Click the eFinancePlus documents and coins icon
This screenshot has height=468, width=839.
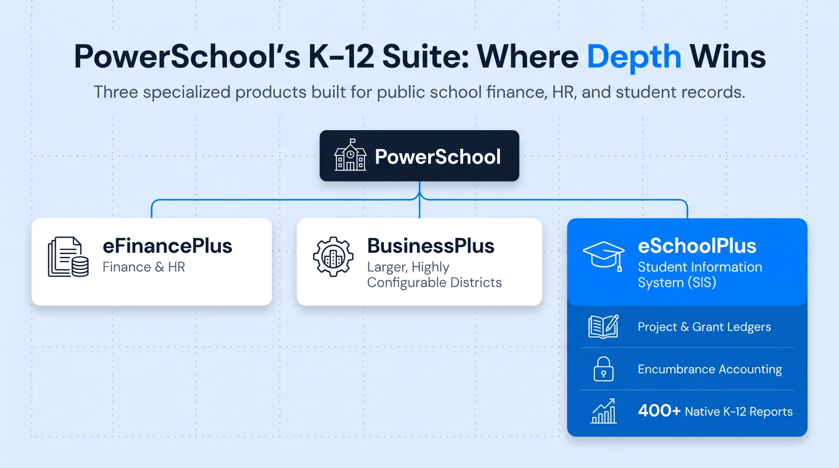[68, 257]
